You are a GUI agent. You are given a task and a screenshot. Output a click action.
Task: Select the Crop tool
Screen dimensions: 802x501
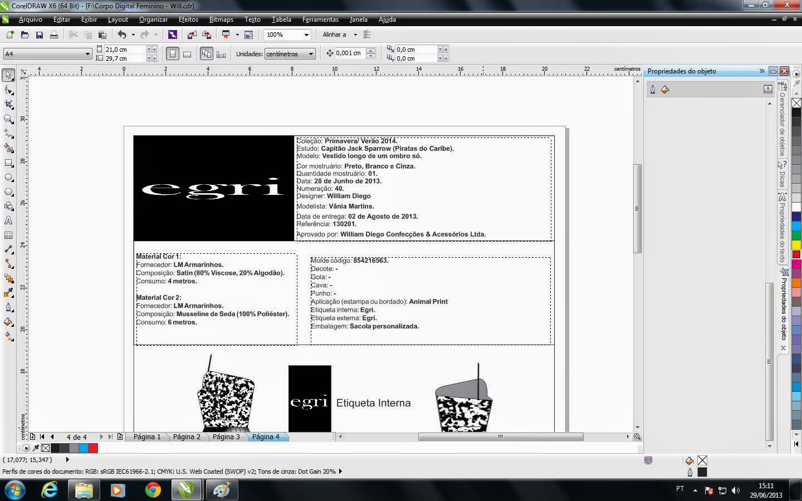coord(8,104)
